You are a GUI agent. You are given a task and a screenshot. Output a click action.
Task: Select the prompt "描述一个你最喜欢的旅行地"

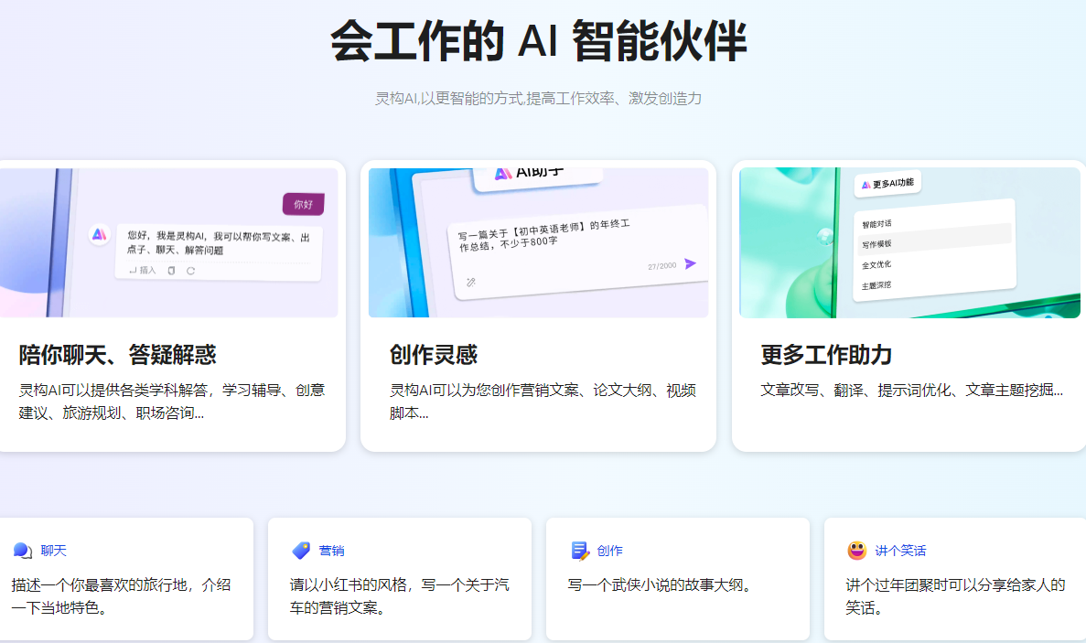pos(121,596)
